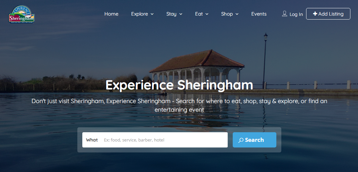Expand the Explore dropdown chevron
358x172 pixels.
click(152, 14)
